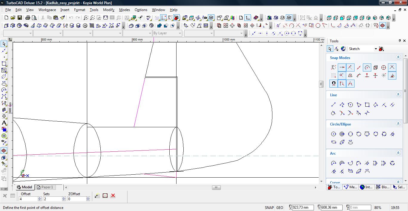
Task: Toggle the magnet snap mode
Action: (x=334, y=84)
